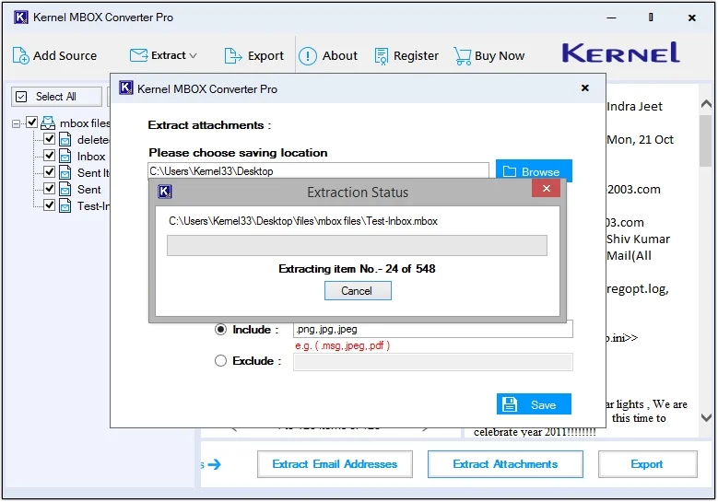
Task: Click the Export toolbar icon
Action: (233, 56)
